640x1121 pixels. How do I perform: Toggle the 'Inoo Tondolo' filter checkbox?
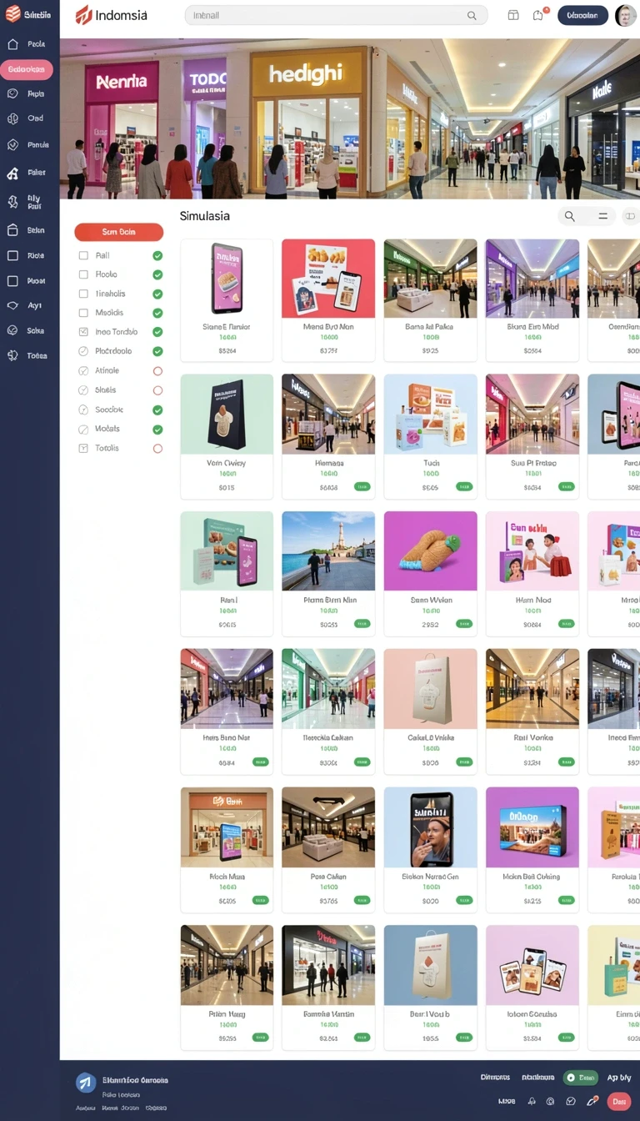tap(83, 331)
